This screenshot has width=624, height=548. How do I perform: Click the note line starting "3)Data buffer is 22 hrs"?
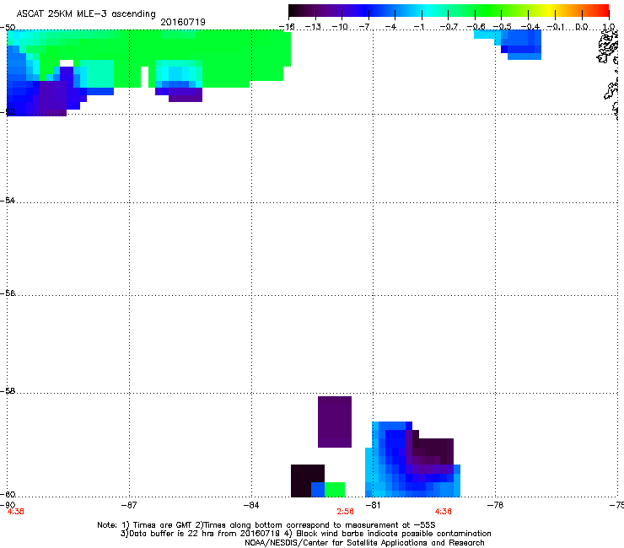[x=305, y=534]
